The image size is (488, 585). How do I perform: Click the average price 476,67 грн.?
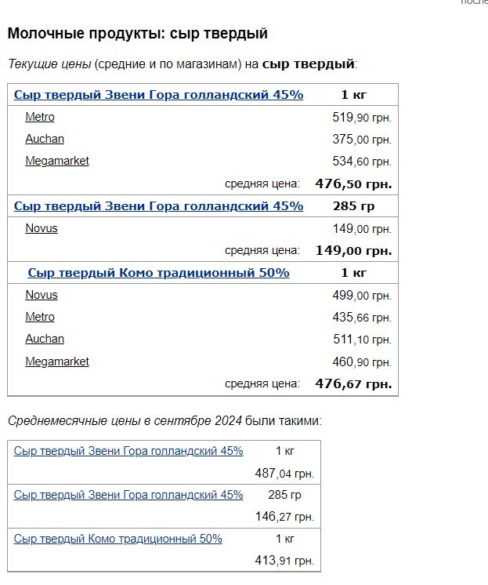353,384
